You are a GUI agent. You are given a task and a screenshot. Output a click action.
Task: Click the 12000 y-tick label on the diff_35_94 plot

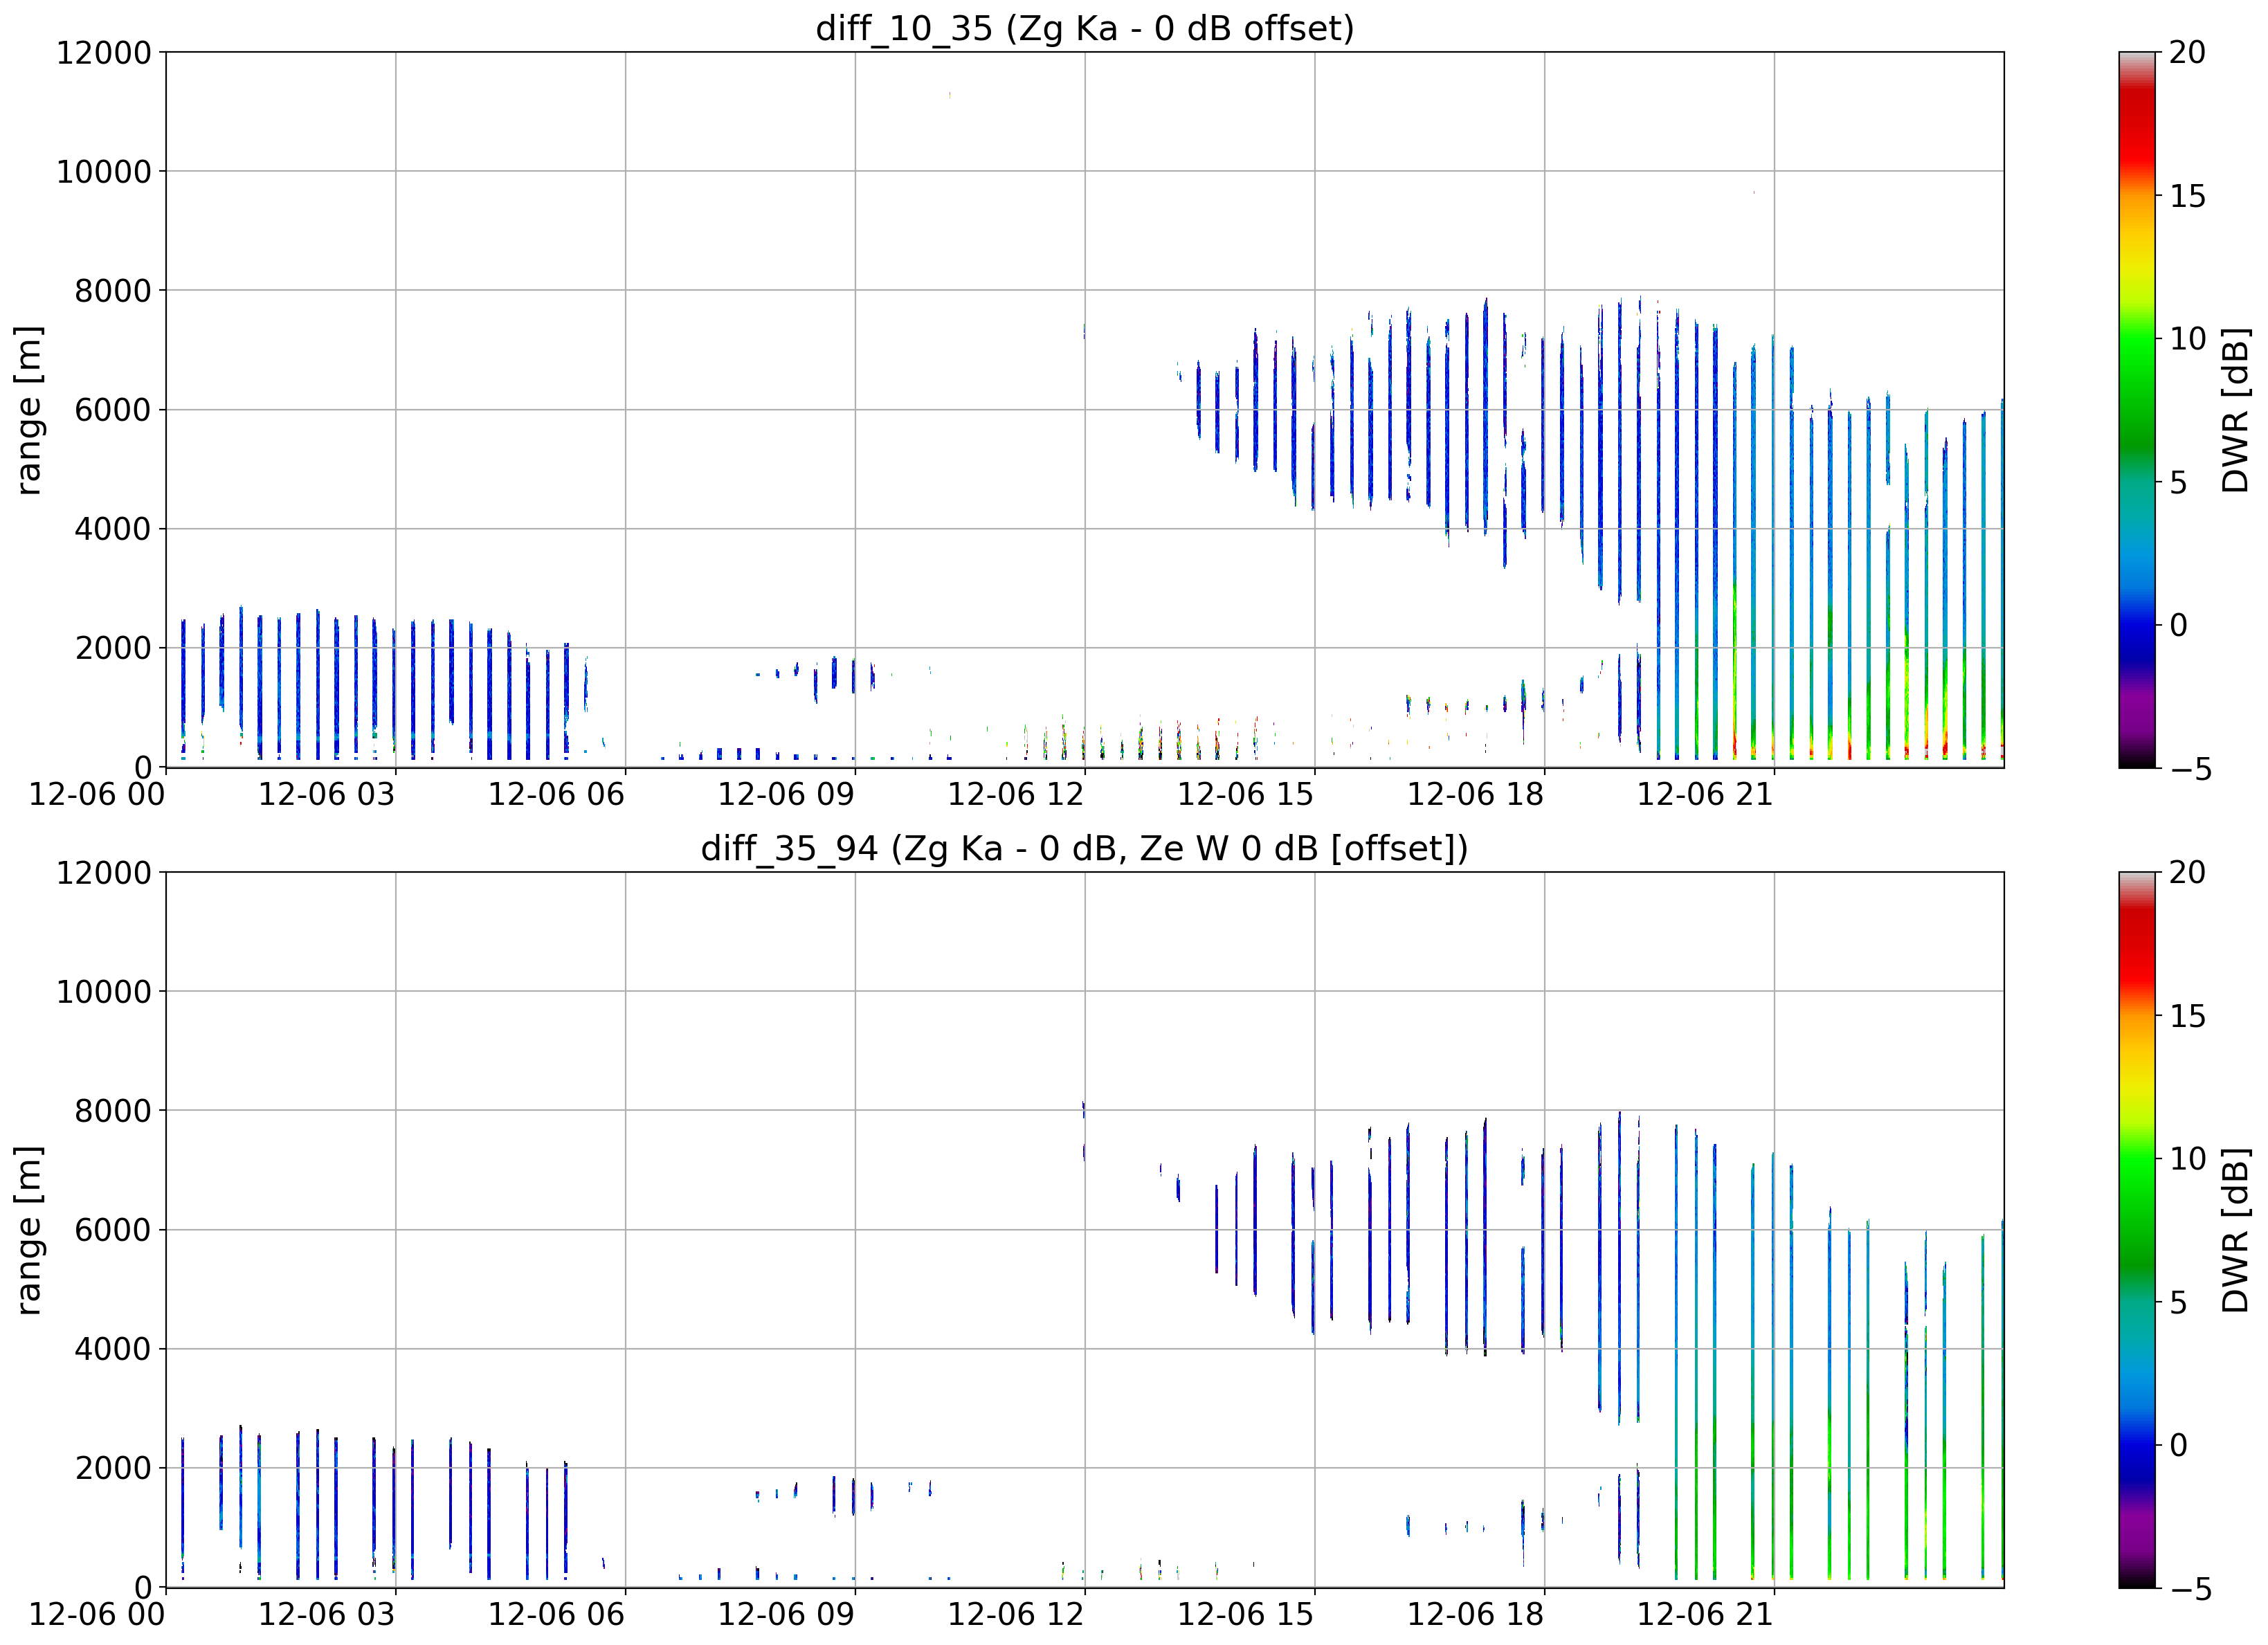click(x=104, y=873)
